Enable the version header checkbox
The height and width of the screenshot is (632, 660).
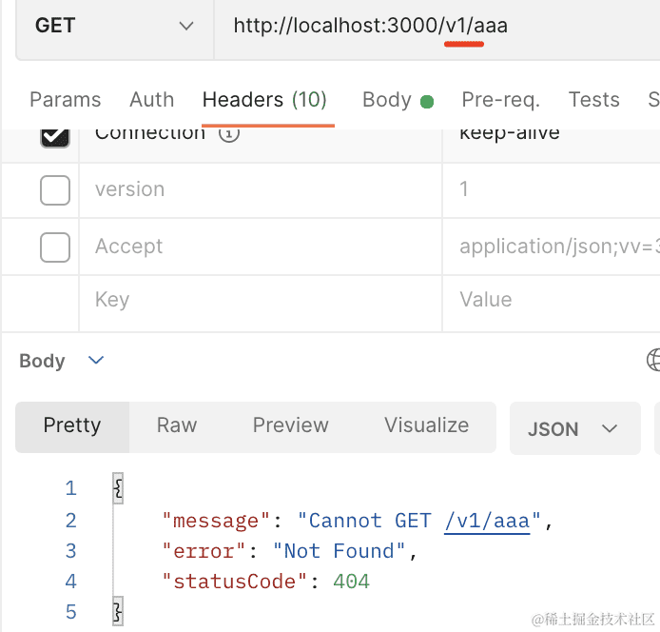click(x=55, y=190)
